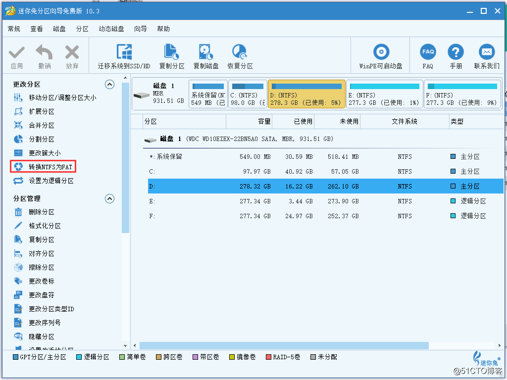507x380 pixels.
Task: Click sidebar scrollbar up arrow
Action: [125, 78]
